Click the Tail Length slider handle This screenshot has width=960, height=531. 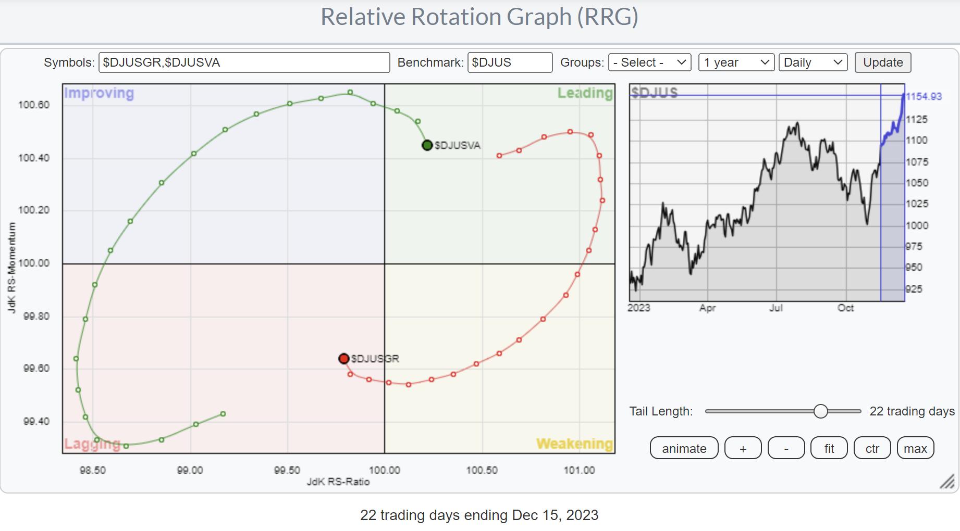tap(820, 411)
